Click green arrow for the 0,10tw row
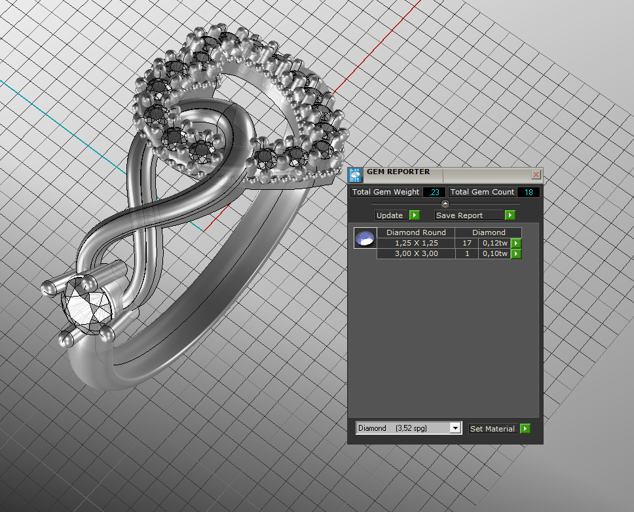Image resolution: width=634 pixels, height=512 pixels. coord(516,253)
